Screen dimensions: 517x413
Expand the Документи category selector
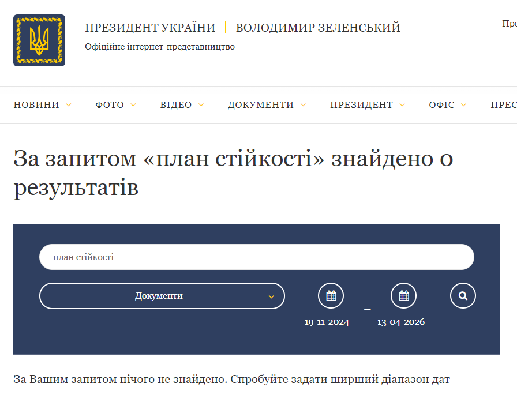[x=162, y=295]
